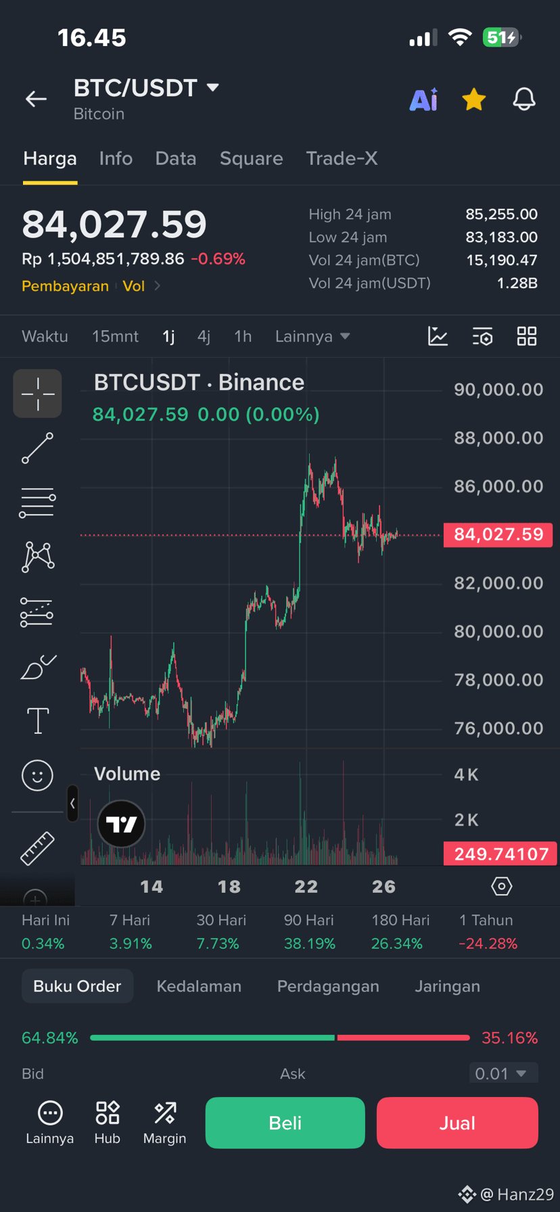Open chart indicators icon
The height and width of the screenshot is (1212, 560).
(438, 336)
